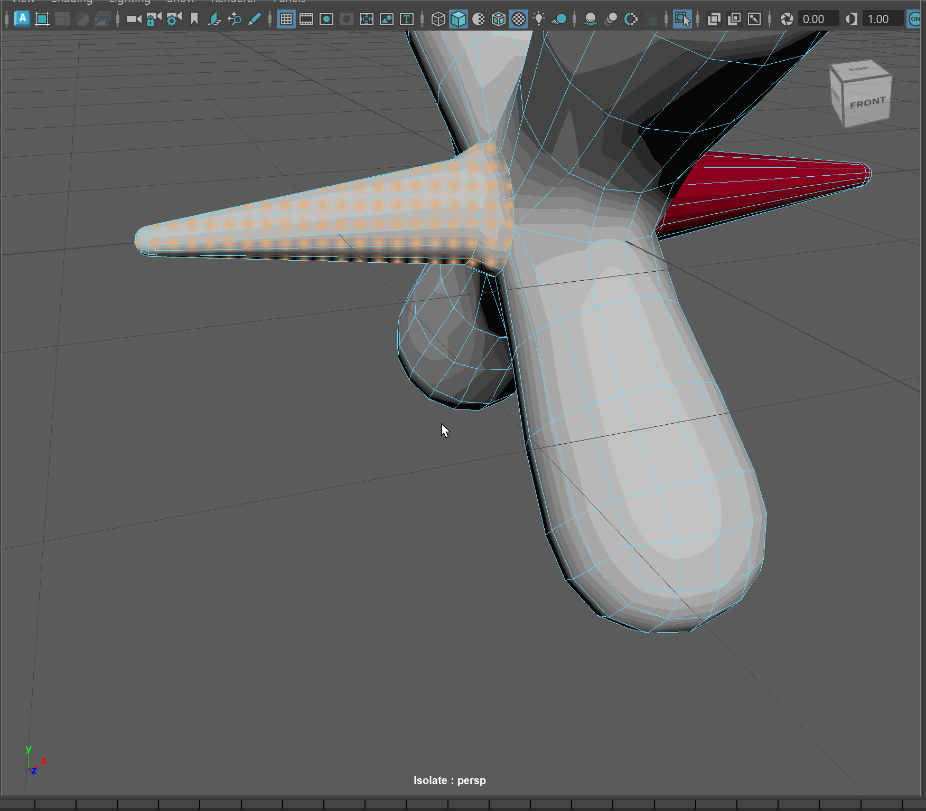Screen dimensions: 926x811
Task: Click the FRONT face of the ViewCube
Action: point(867,103)
